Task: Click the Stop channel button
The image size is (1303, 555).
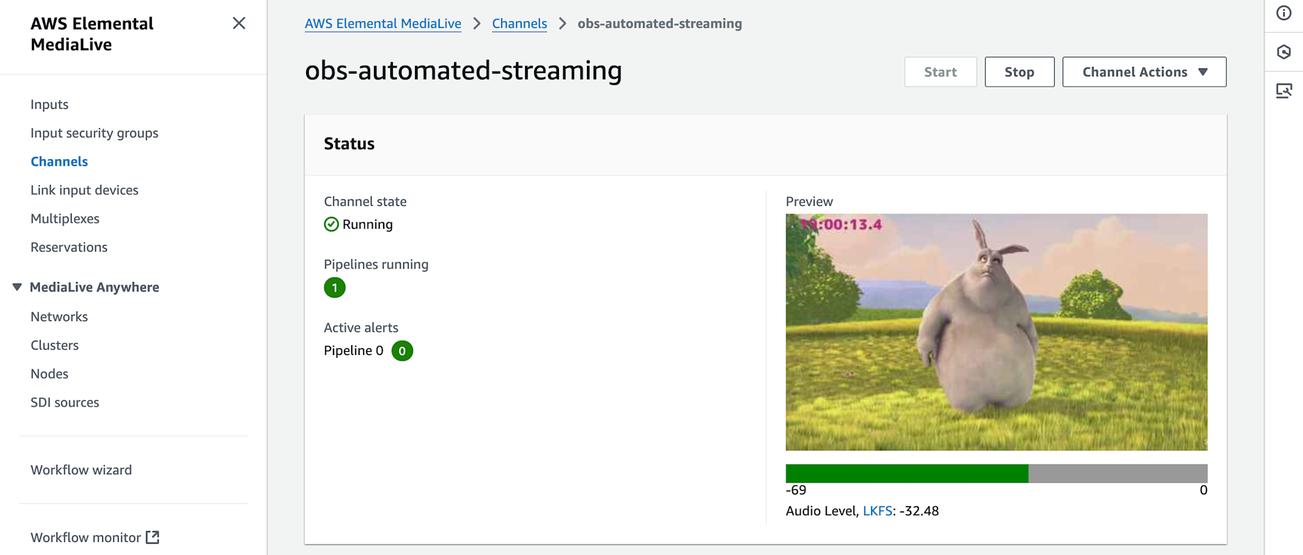Action: [x=1019, y=72]
